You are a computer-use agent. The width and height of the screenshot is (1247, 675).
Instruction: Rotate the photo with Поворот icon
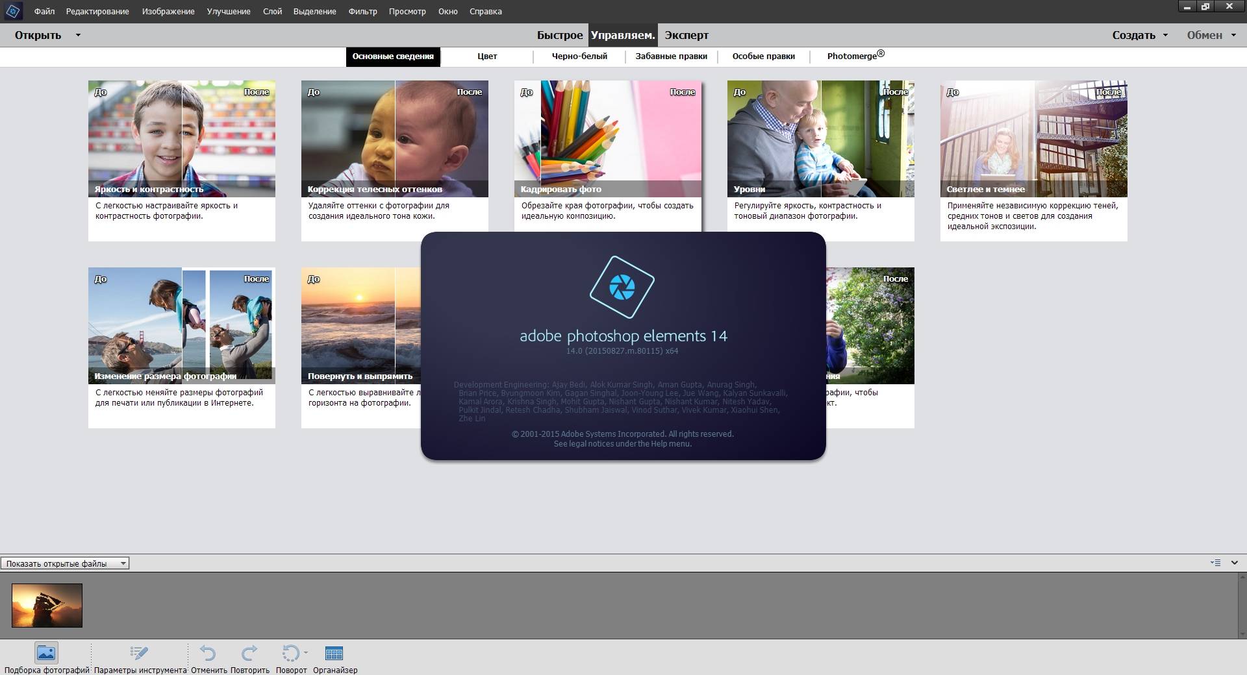tap(290, 653)
